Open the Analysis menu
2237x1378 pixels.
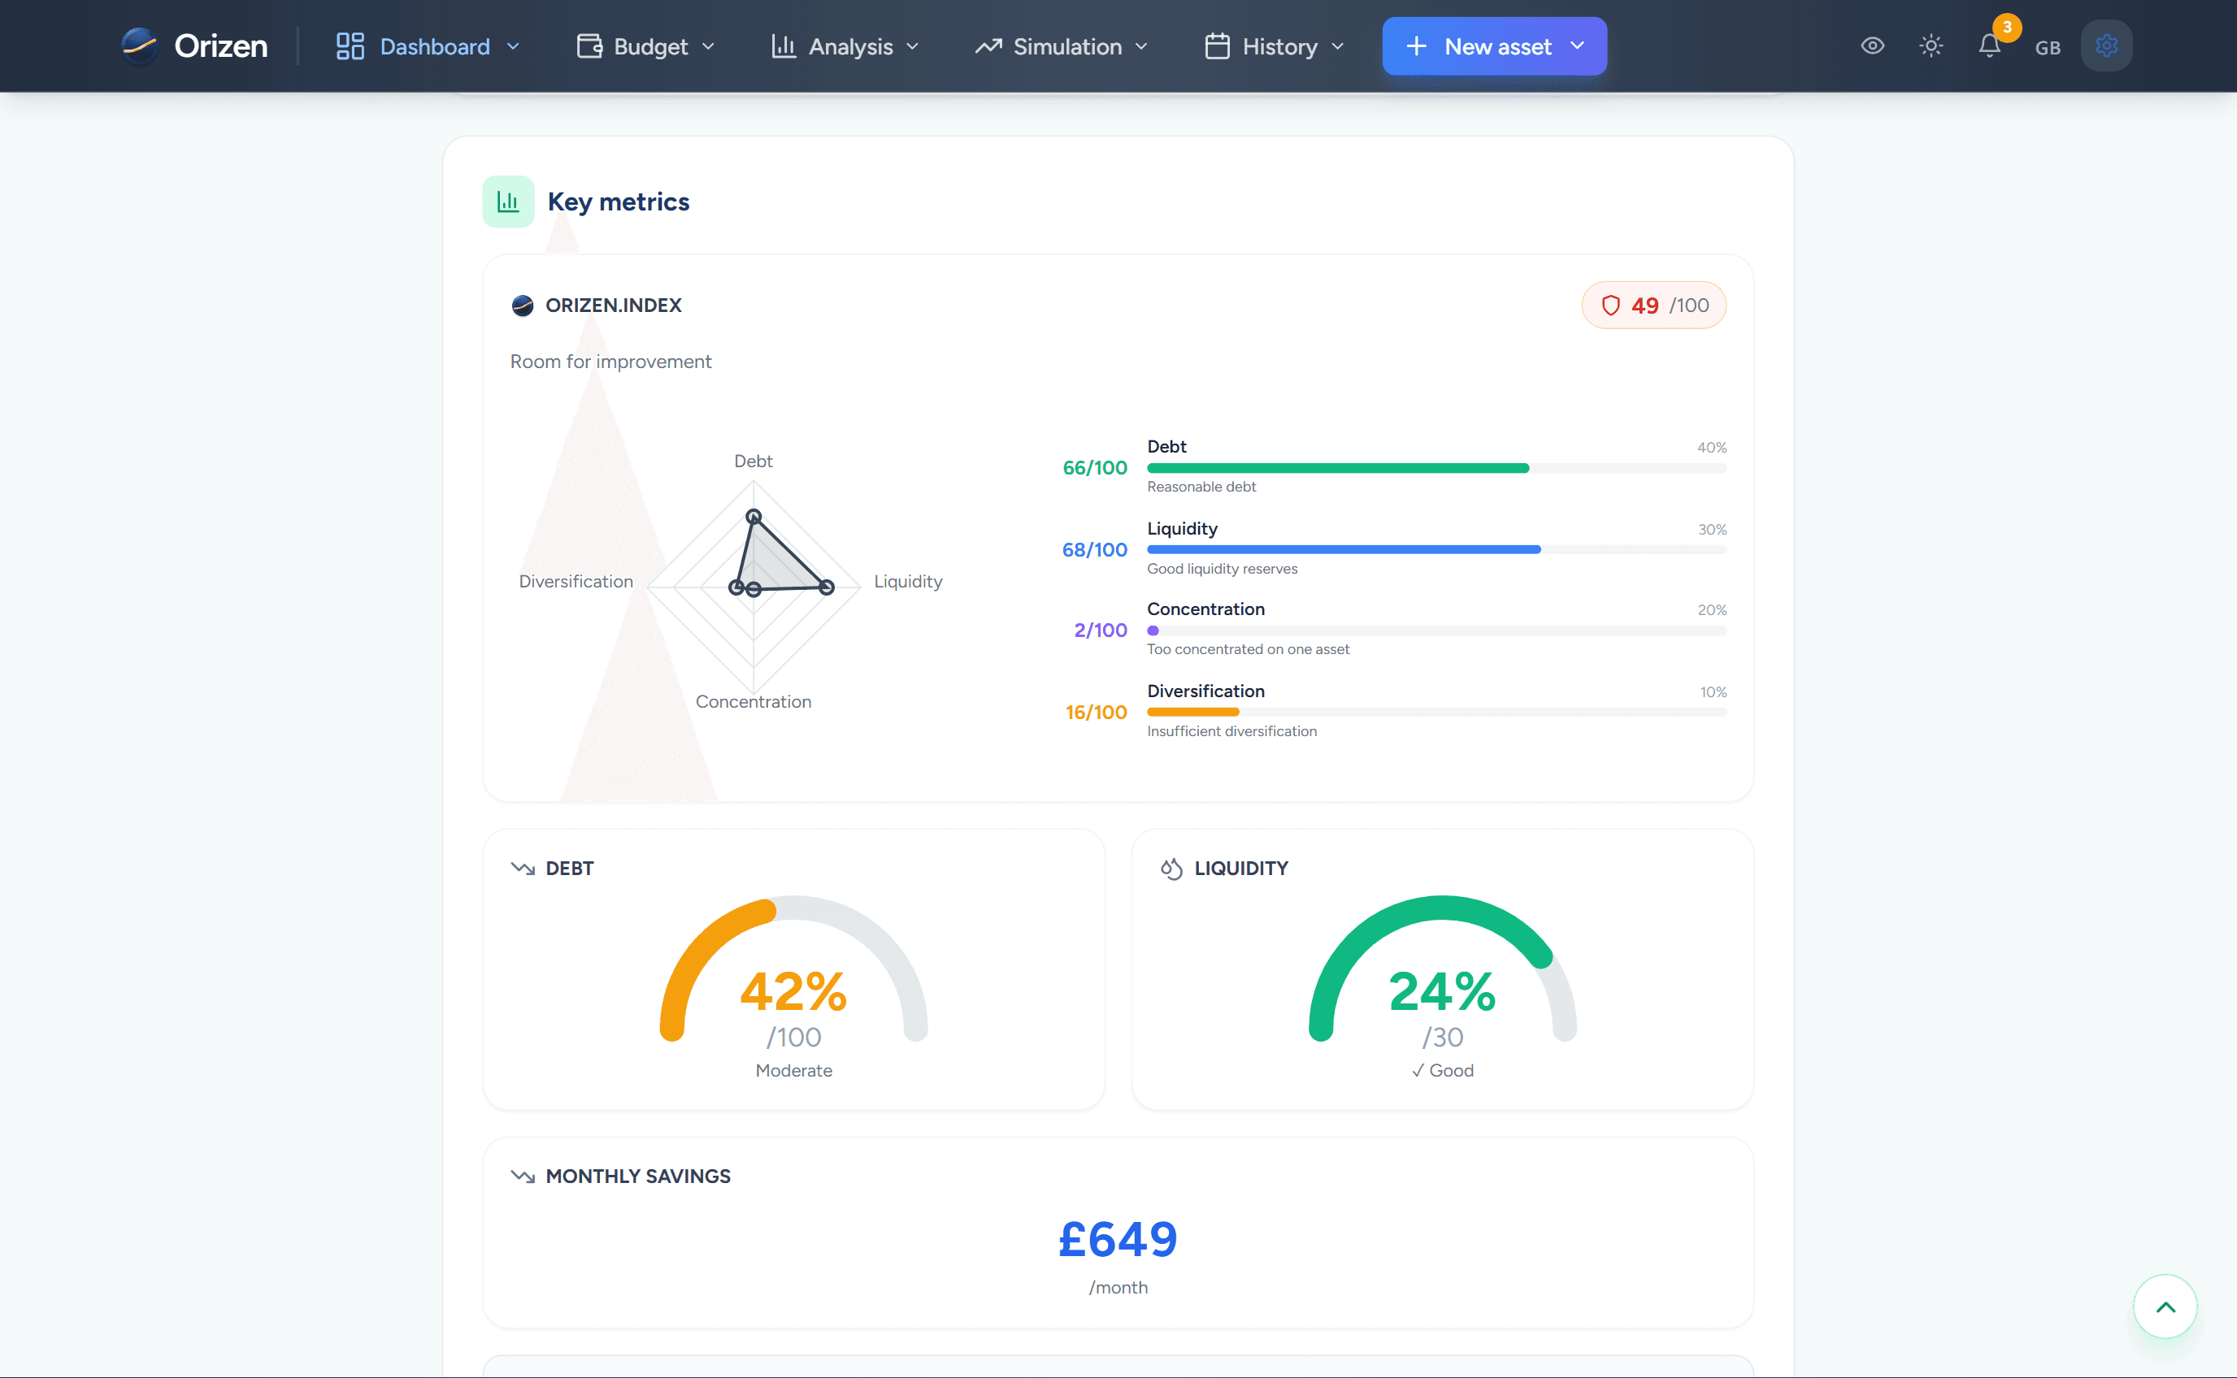pyautogui.click(x=845, y=46)
